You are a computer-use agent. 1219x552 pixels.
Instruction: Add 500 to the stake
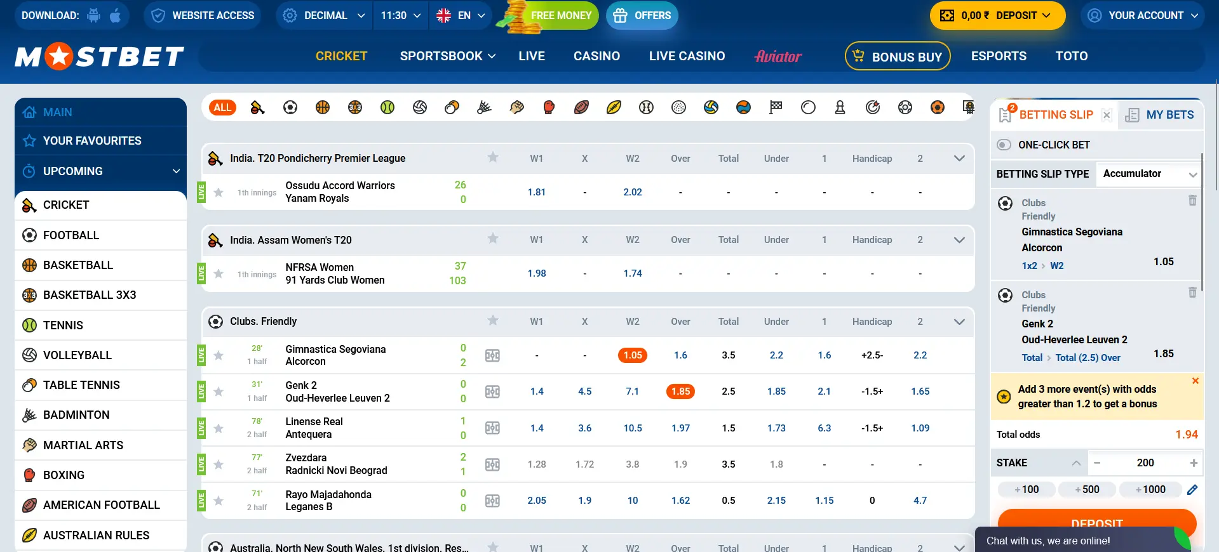[1087, 489]
